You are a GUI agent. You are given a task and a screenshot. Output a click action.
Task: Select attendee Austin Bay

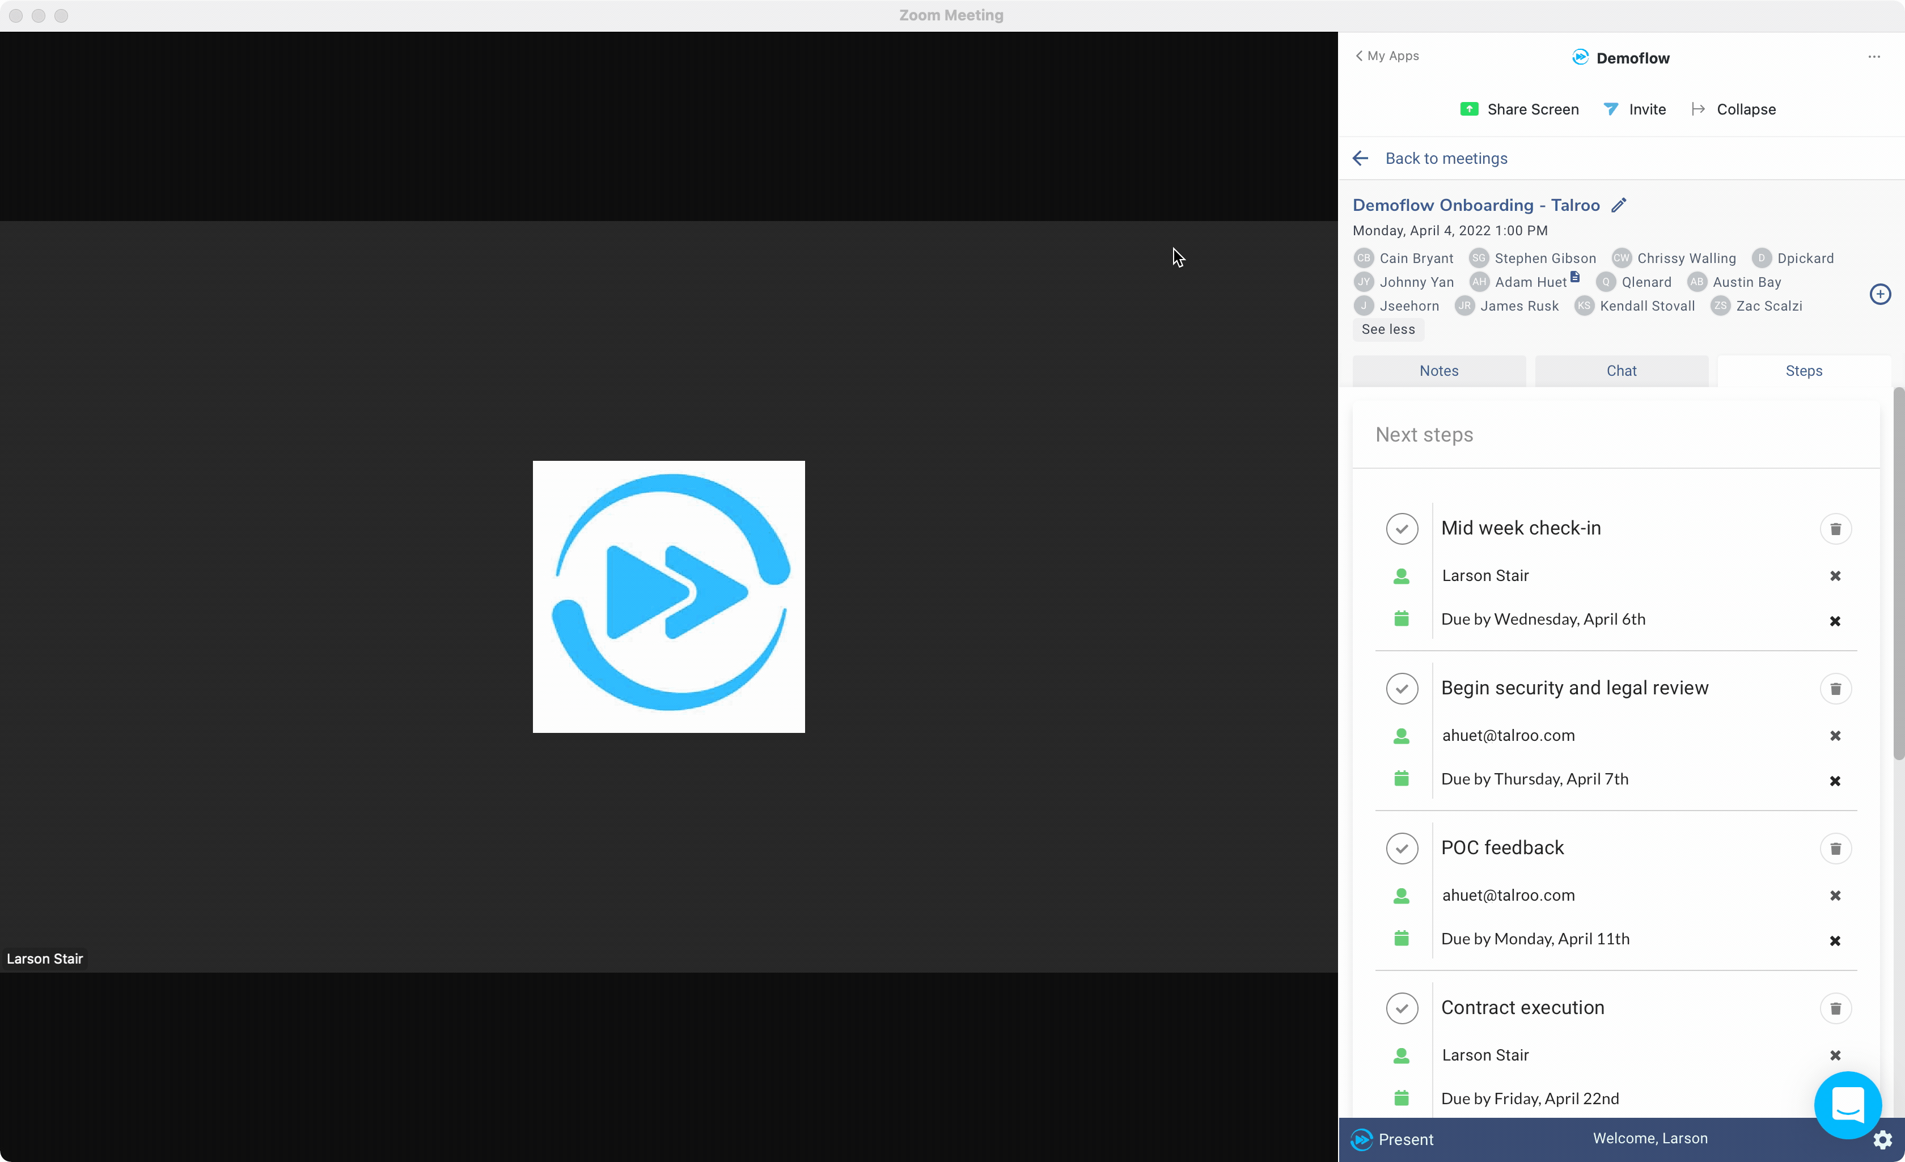[x=1734, y=282]
